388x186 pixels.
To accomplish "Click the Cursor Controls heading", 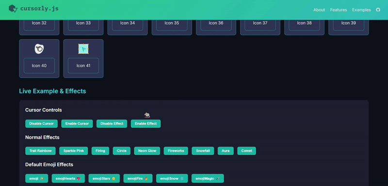I will point(44,110).
